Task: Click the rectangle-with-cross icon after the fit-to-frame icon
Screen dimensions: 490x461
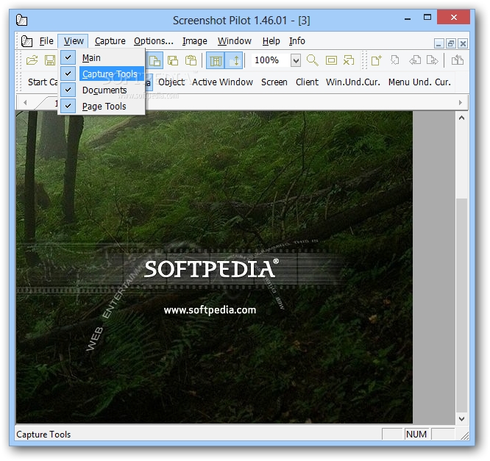Action: [349, 60]
